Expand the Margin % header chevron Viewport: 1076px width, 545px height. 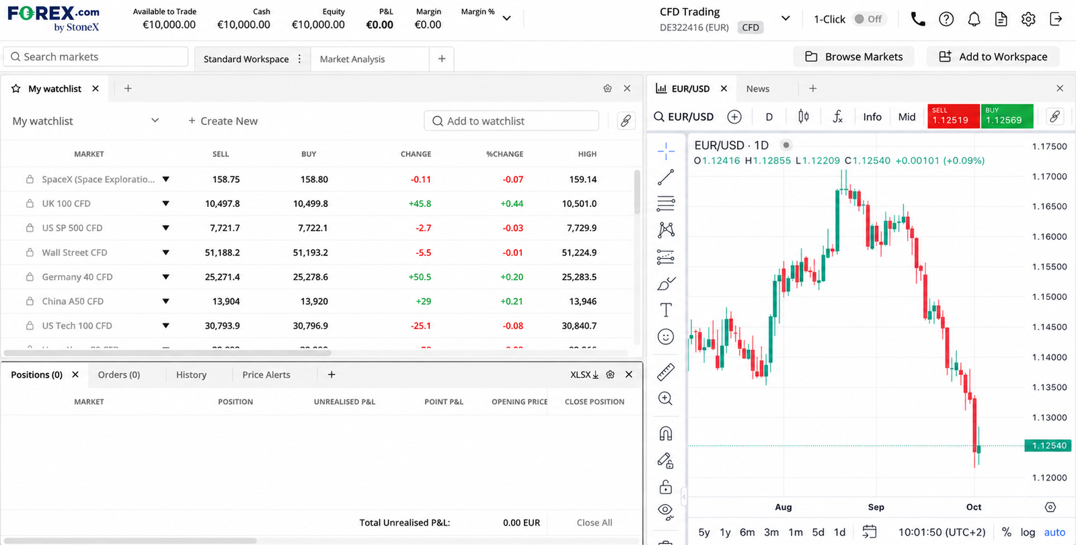(x=506, y=18)
